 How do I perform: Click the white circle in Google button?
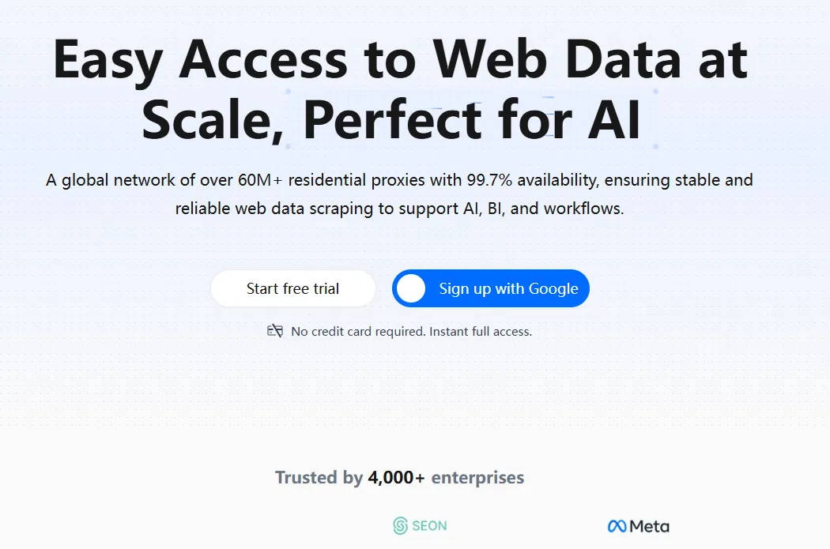tap(411, 289)
